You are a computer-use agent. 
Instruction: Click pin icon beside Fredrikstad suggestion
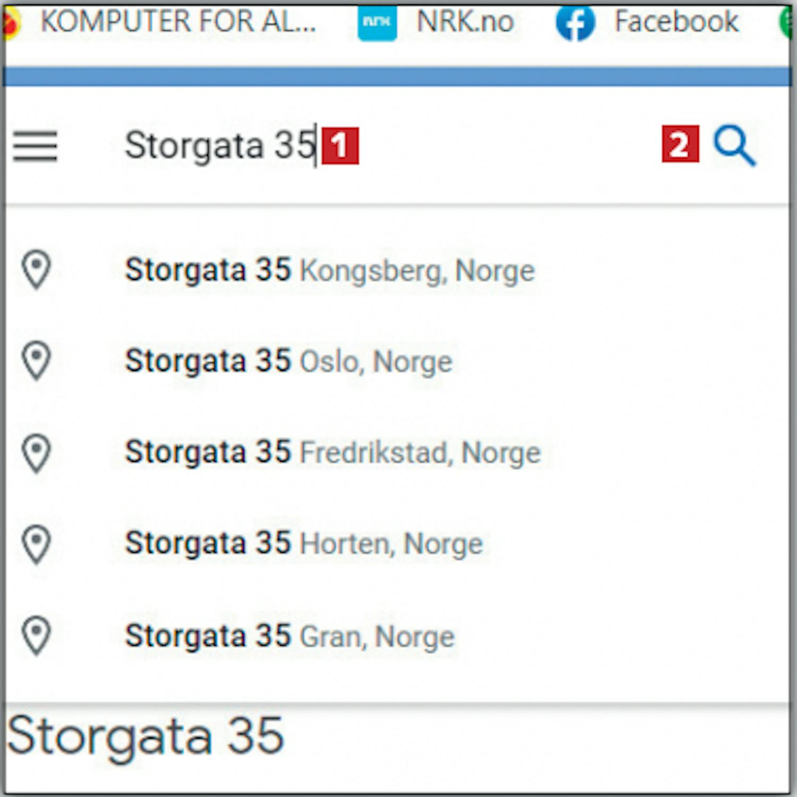click(36, 453)
